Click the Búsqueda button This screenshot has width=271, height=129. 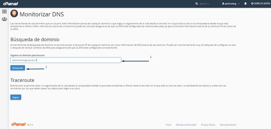18,68
